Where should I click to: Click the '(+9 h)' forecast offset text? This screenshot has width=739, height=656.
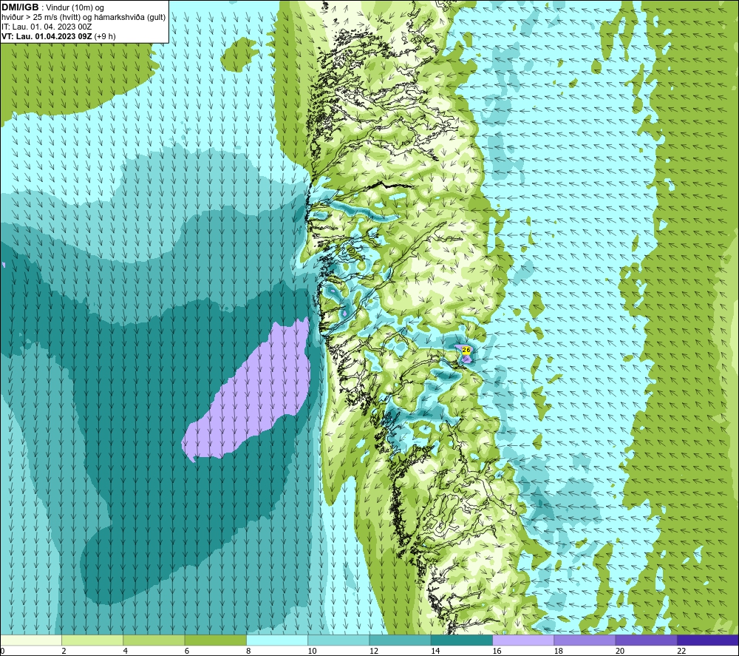pos(105,36)
